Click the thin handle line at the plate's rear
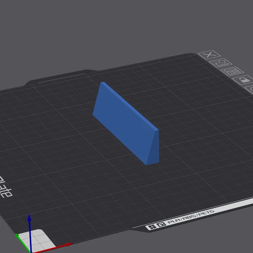Screen dimensions: 253x253 [x=61, y=78]
